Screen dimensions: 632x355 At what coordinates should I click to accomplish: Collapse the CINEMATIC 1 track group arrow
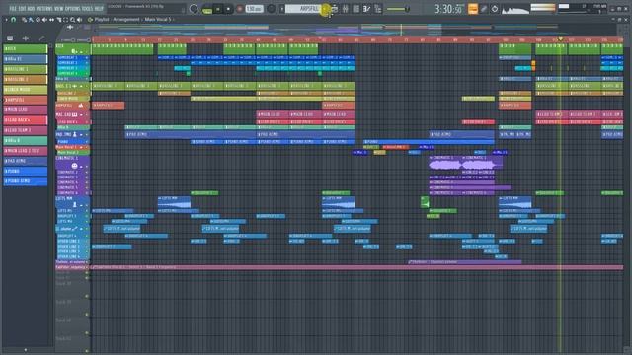tap(81, 167)
